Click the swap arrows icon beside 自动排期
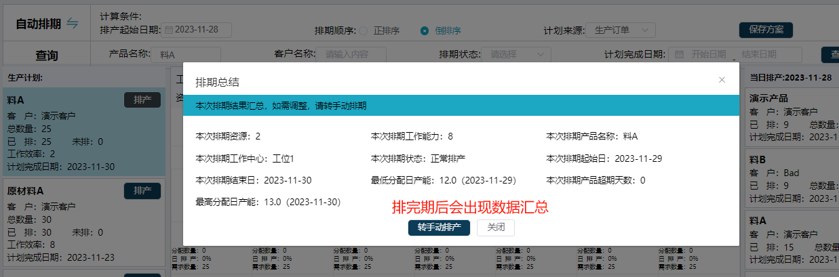 point(73,24)
